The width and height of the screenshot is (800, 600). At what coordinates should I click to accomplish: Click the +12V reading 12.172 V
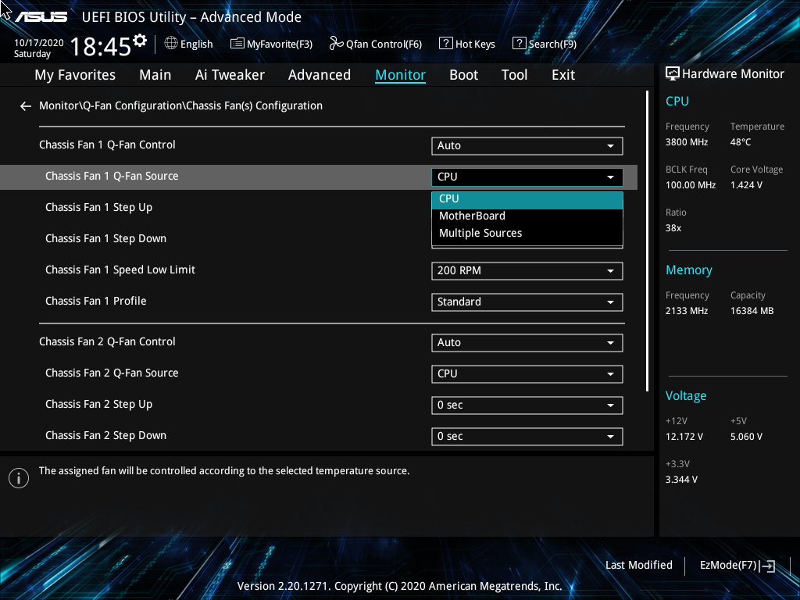coord(684,437)
